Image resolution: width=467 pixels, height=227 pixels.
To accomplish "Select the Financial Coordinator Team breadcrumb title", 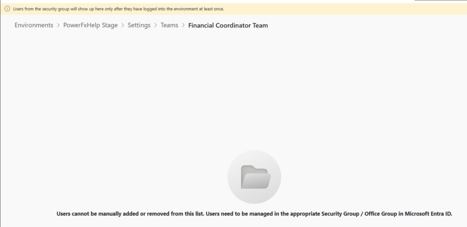I will (x=228, y=26).
